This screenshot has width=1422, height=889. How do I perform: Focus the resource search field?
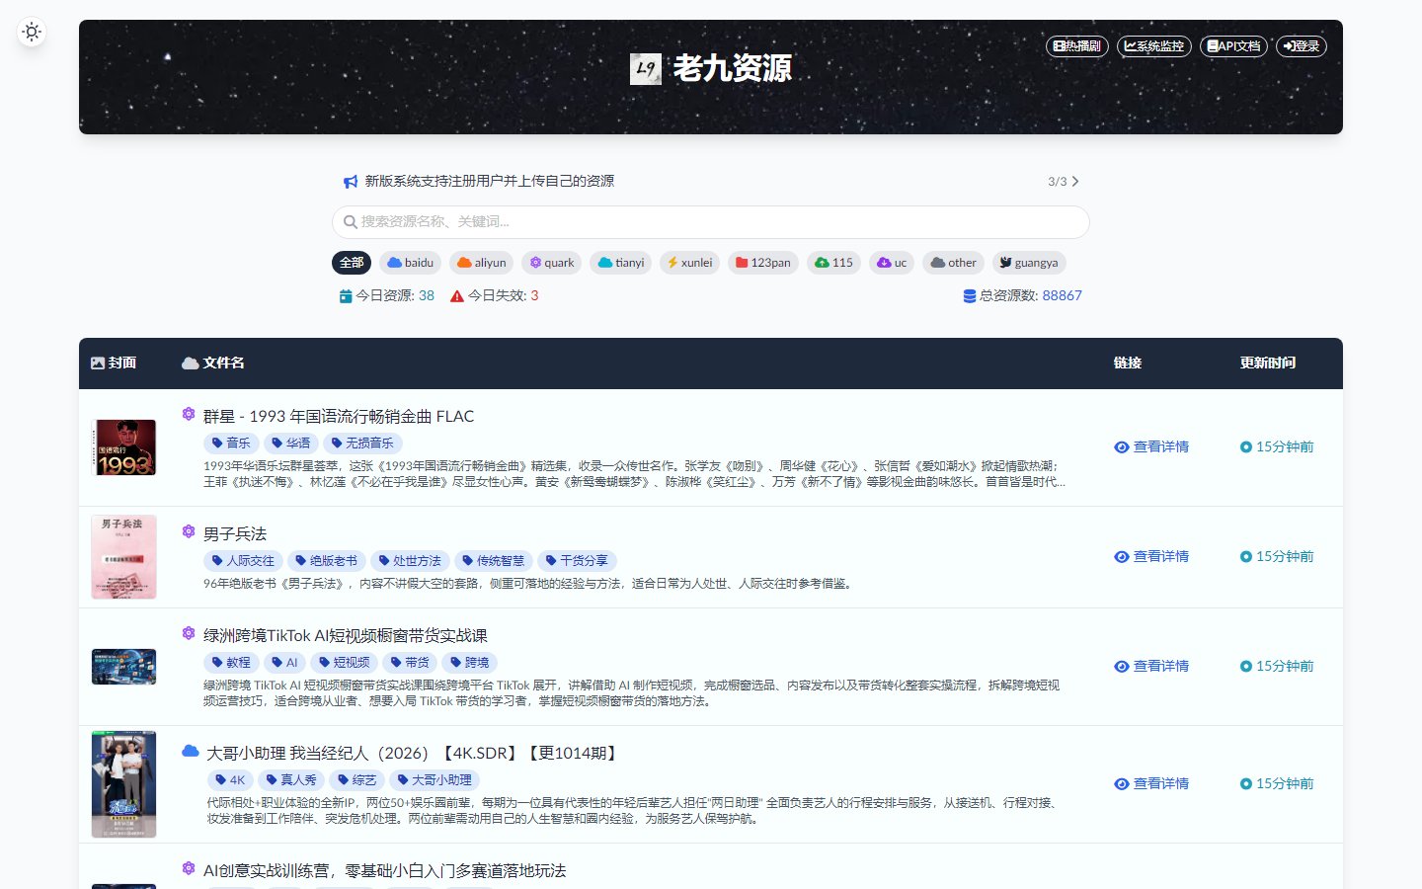711,222
